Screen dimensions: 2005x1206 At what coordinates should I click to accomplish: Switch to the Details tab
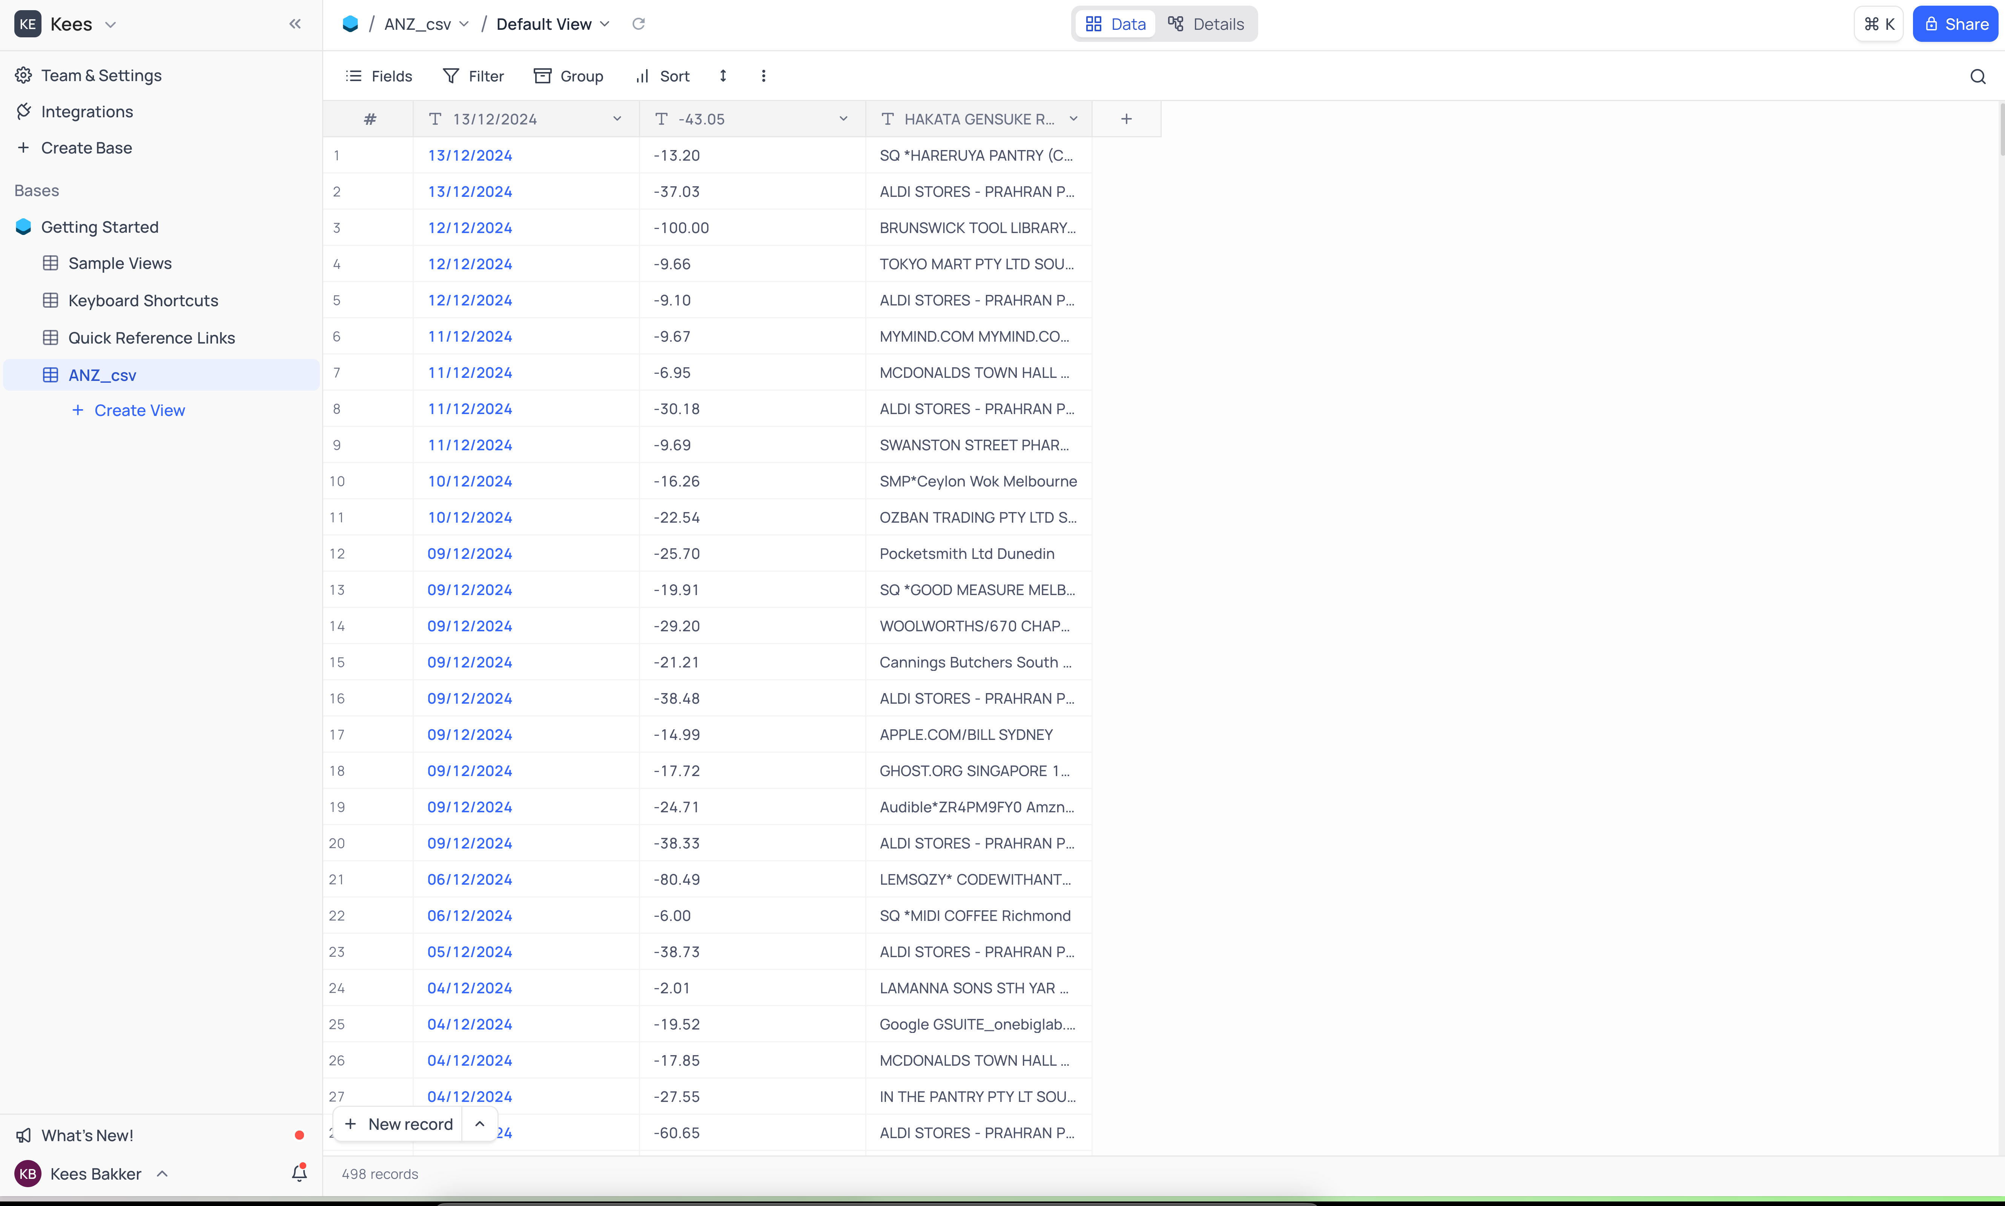[1206, 25]
